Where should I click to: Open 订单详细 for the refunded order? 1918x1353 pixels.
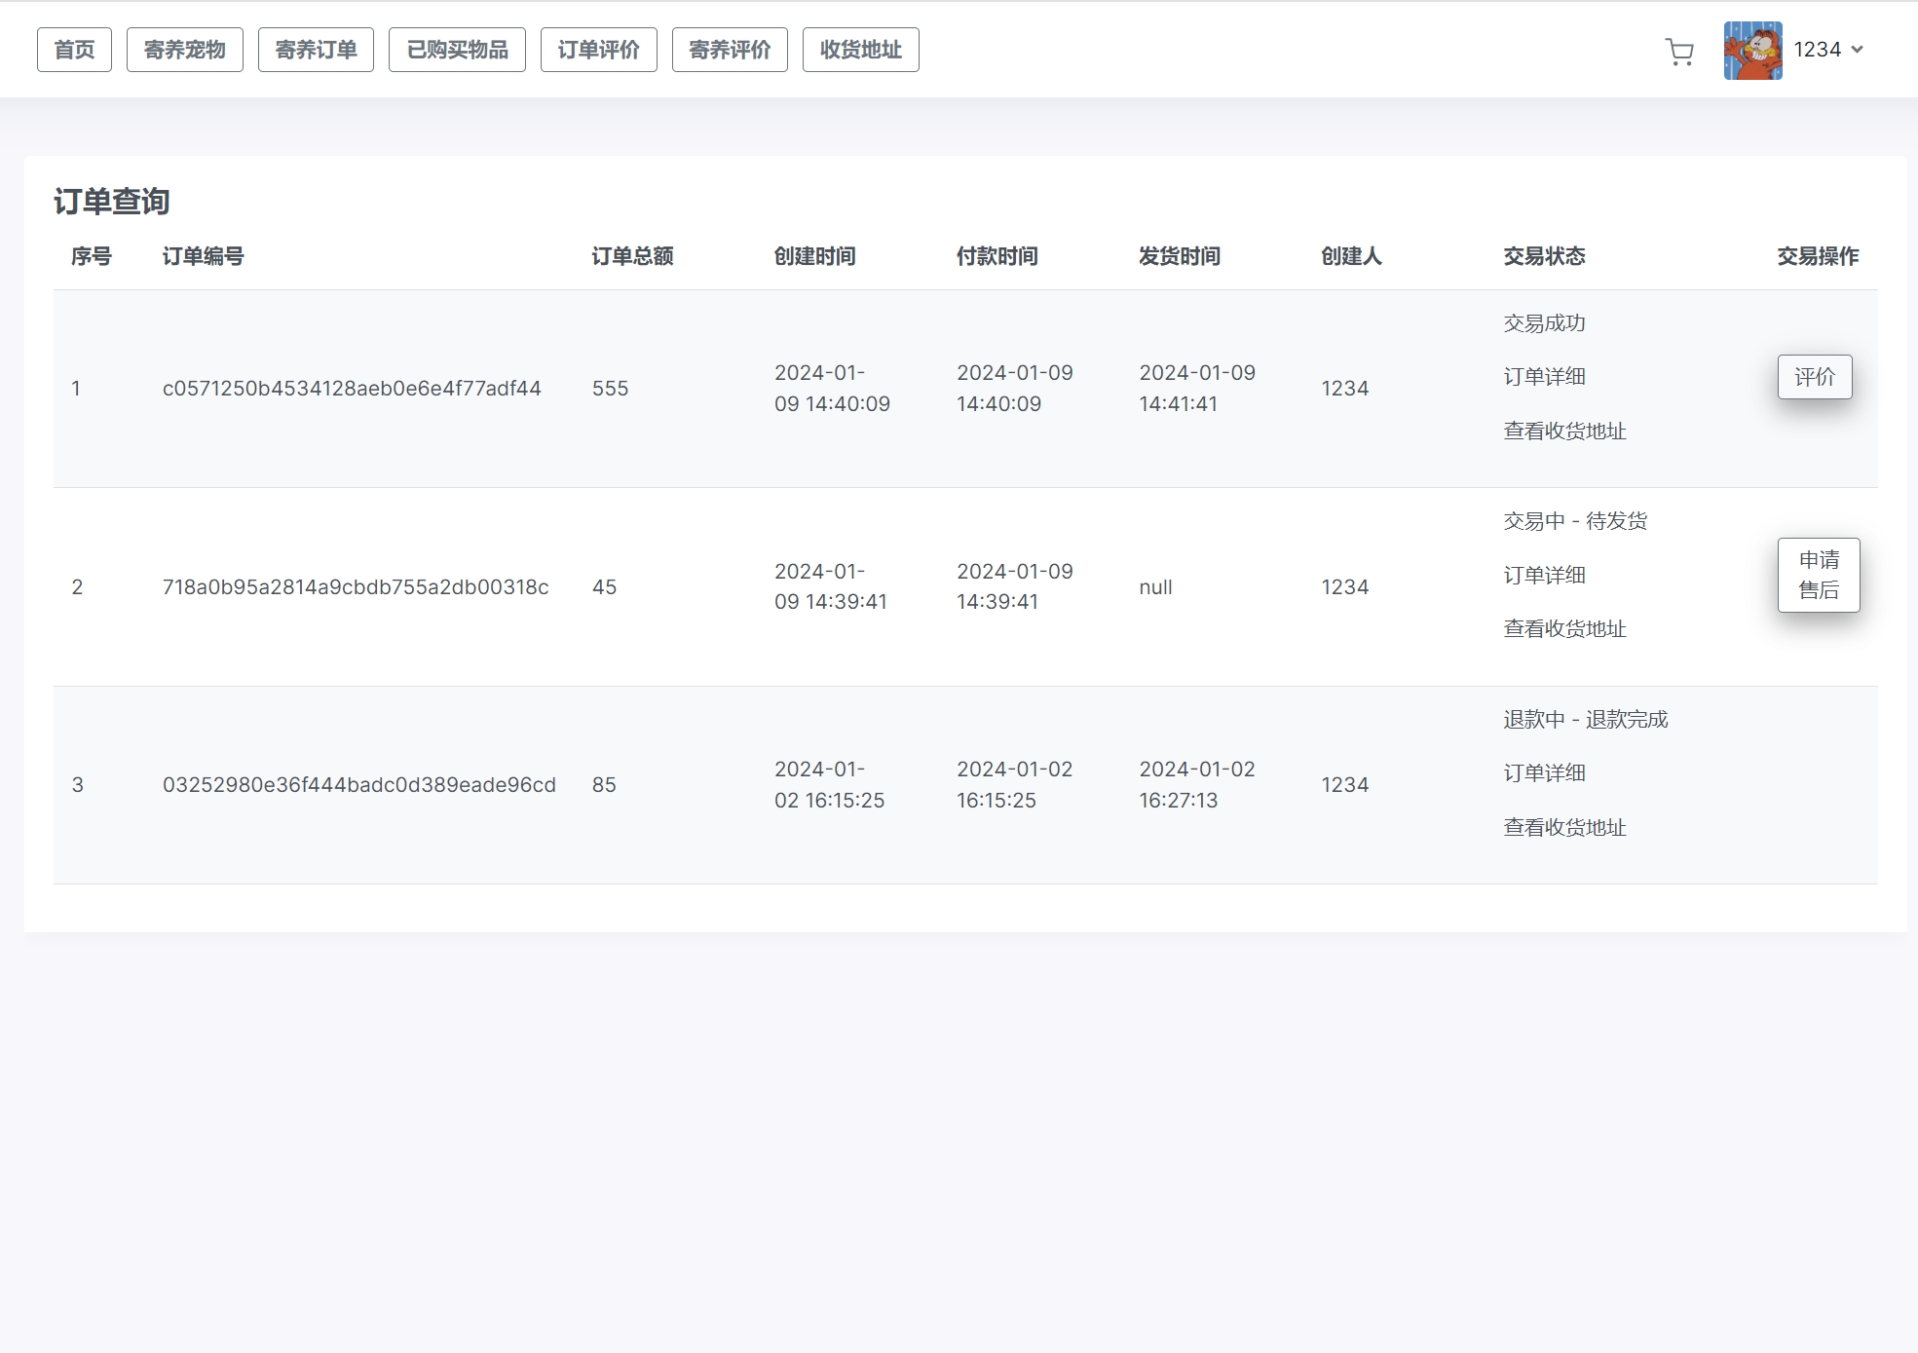tap(1544, 773)
